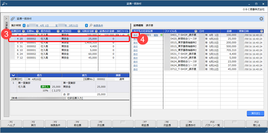Select file row 0420_新宿総合リース
The width and height of the screenshot is (268, 133).
point(198,39)
